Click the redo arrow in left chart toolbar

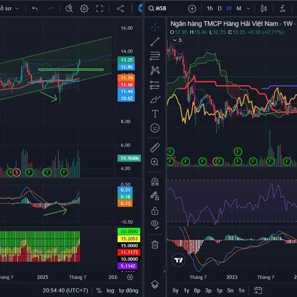coord(50,8)
